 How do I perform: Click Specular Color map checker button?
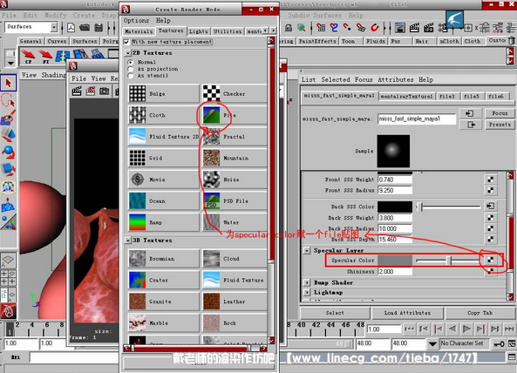(490, 260)
